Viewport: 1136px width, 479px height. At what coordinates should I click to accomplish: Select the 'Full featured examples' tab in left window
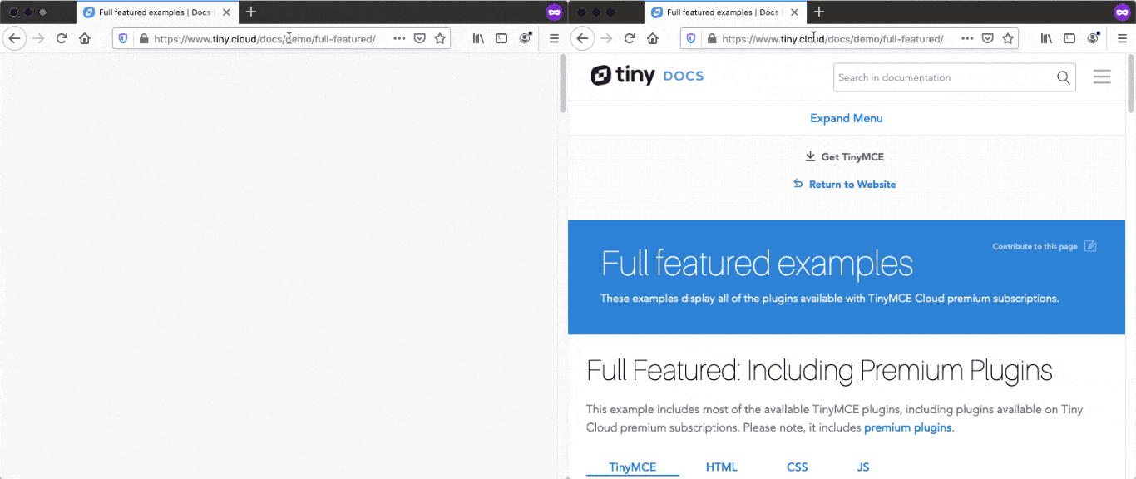pyautogui.click(x=156, y=12)
